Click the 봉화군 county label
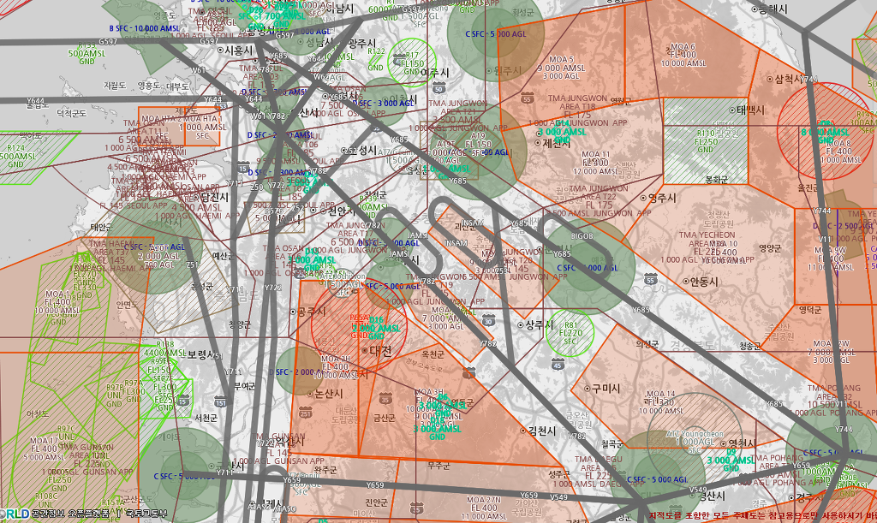 click(717, 180)
